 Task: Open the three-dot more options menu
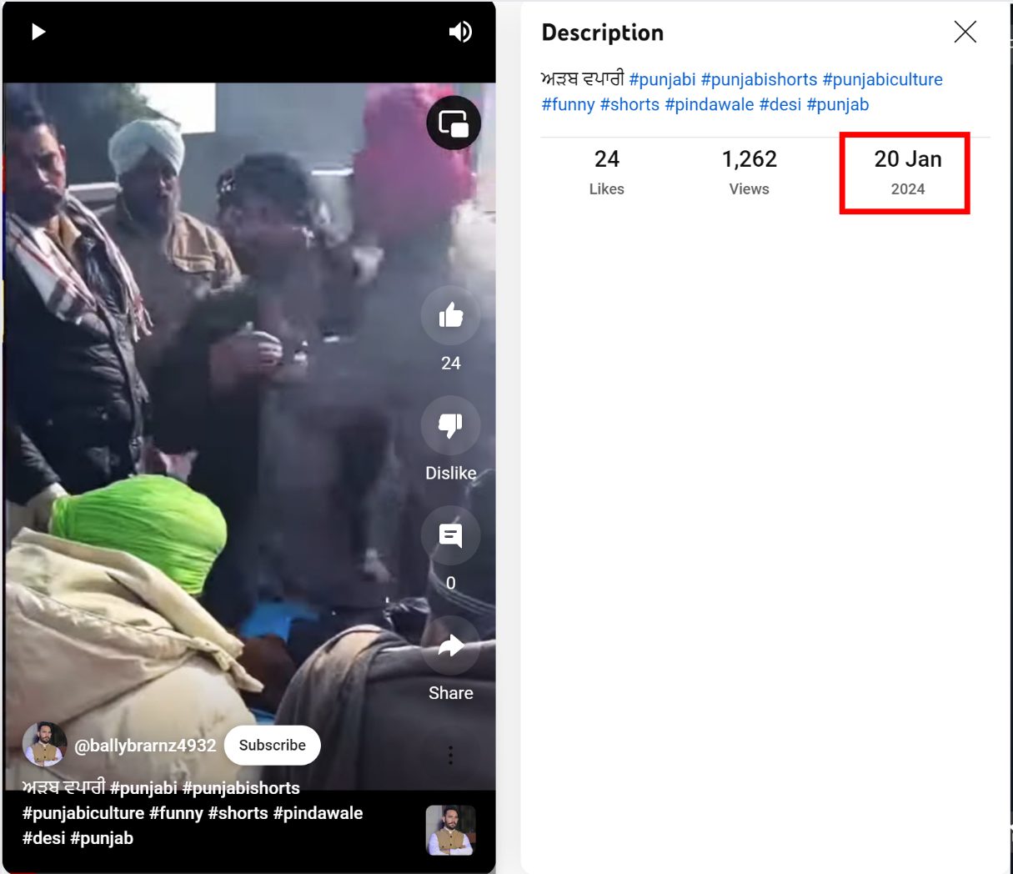coord(450,755)
